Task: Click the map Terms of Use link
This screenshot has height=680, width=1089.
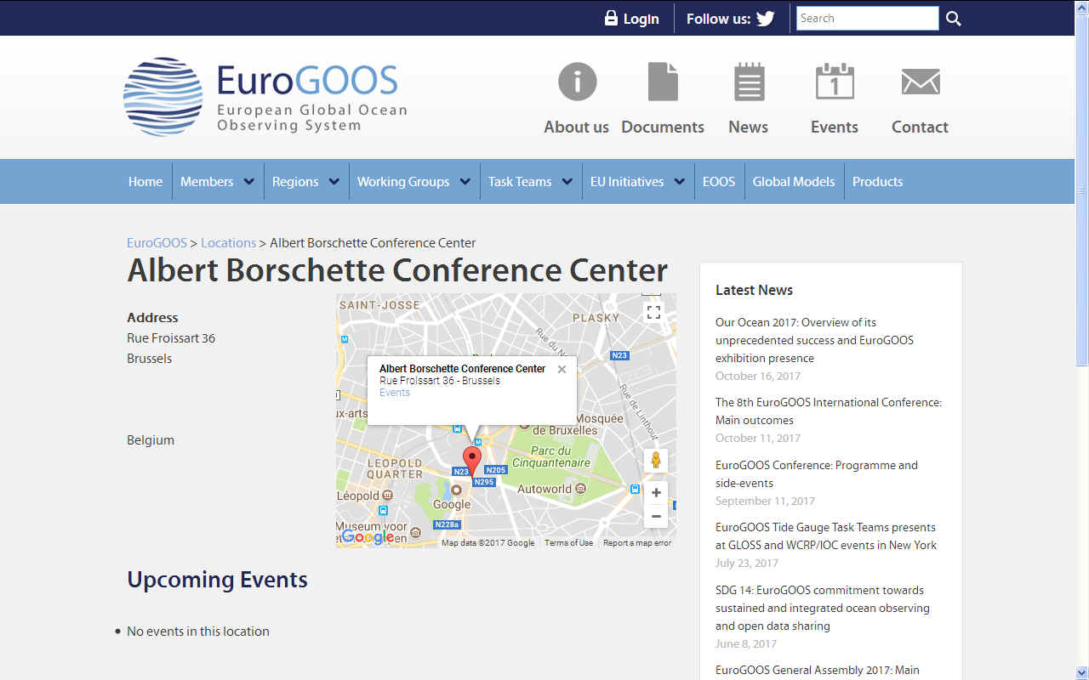Action: tap(568, 543)
